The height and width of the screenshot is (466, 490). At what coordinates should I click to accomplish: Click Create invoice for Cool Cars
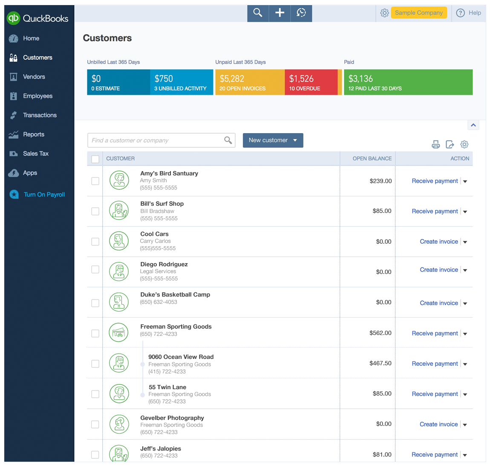pyautogui.click(x=439, y=242)
